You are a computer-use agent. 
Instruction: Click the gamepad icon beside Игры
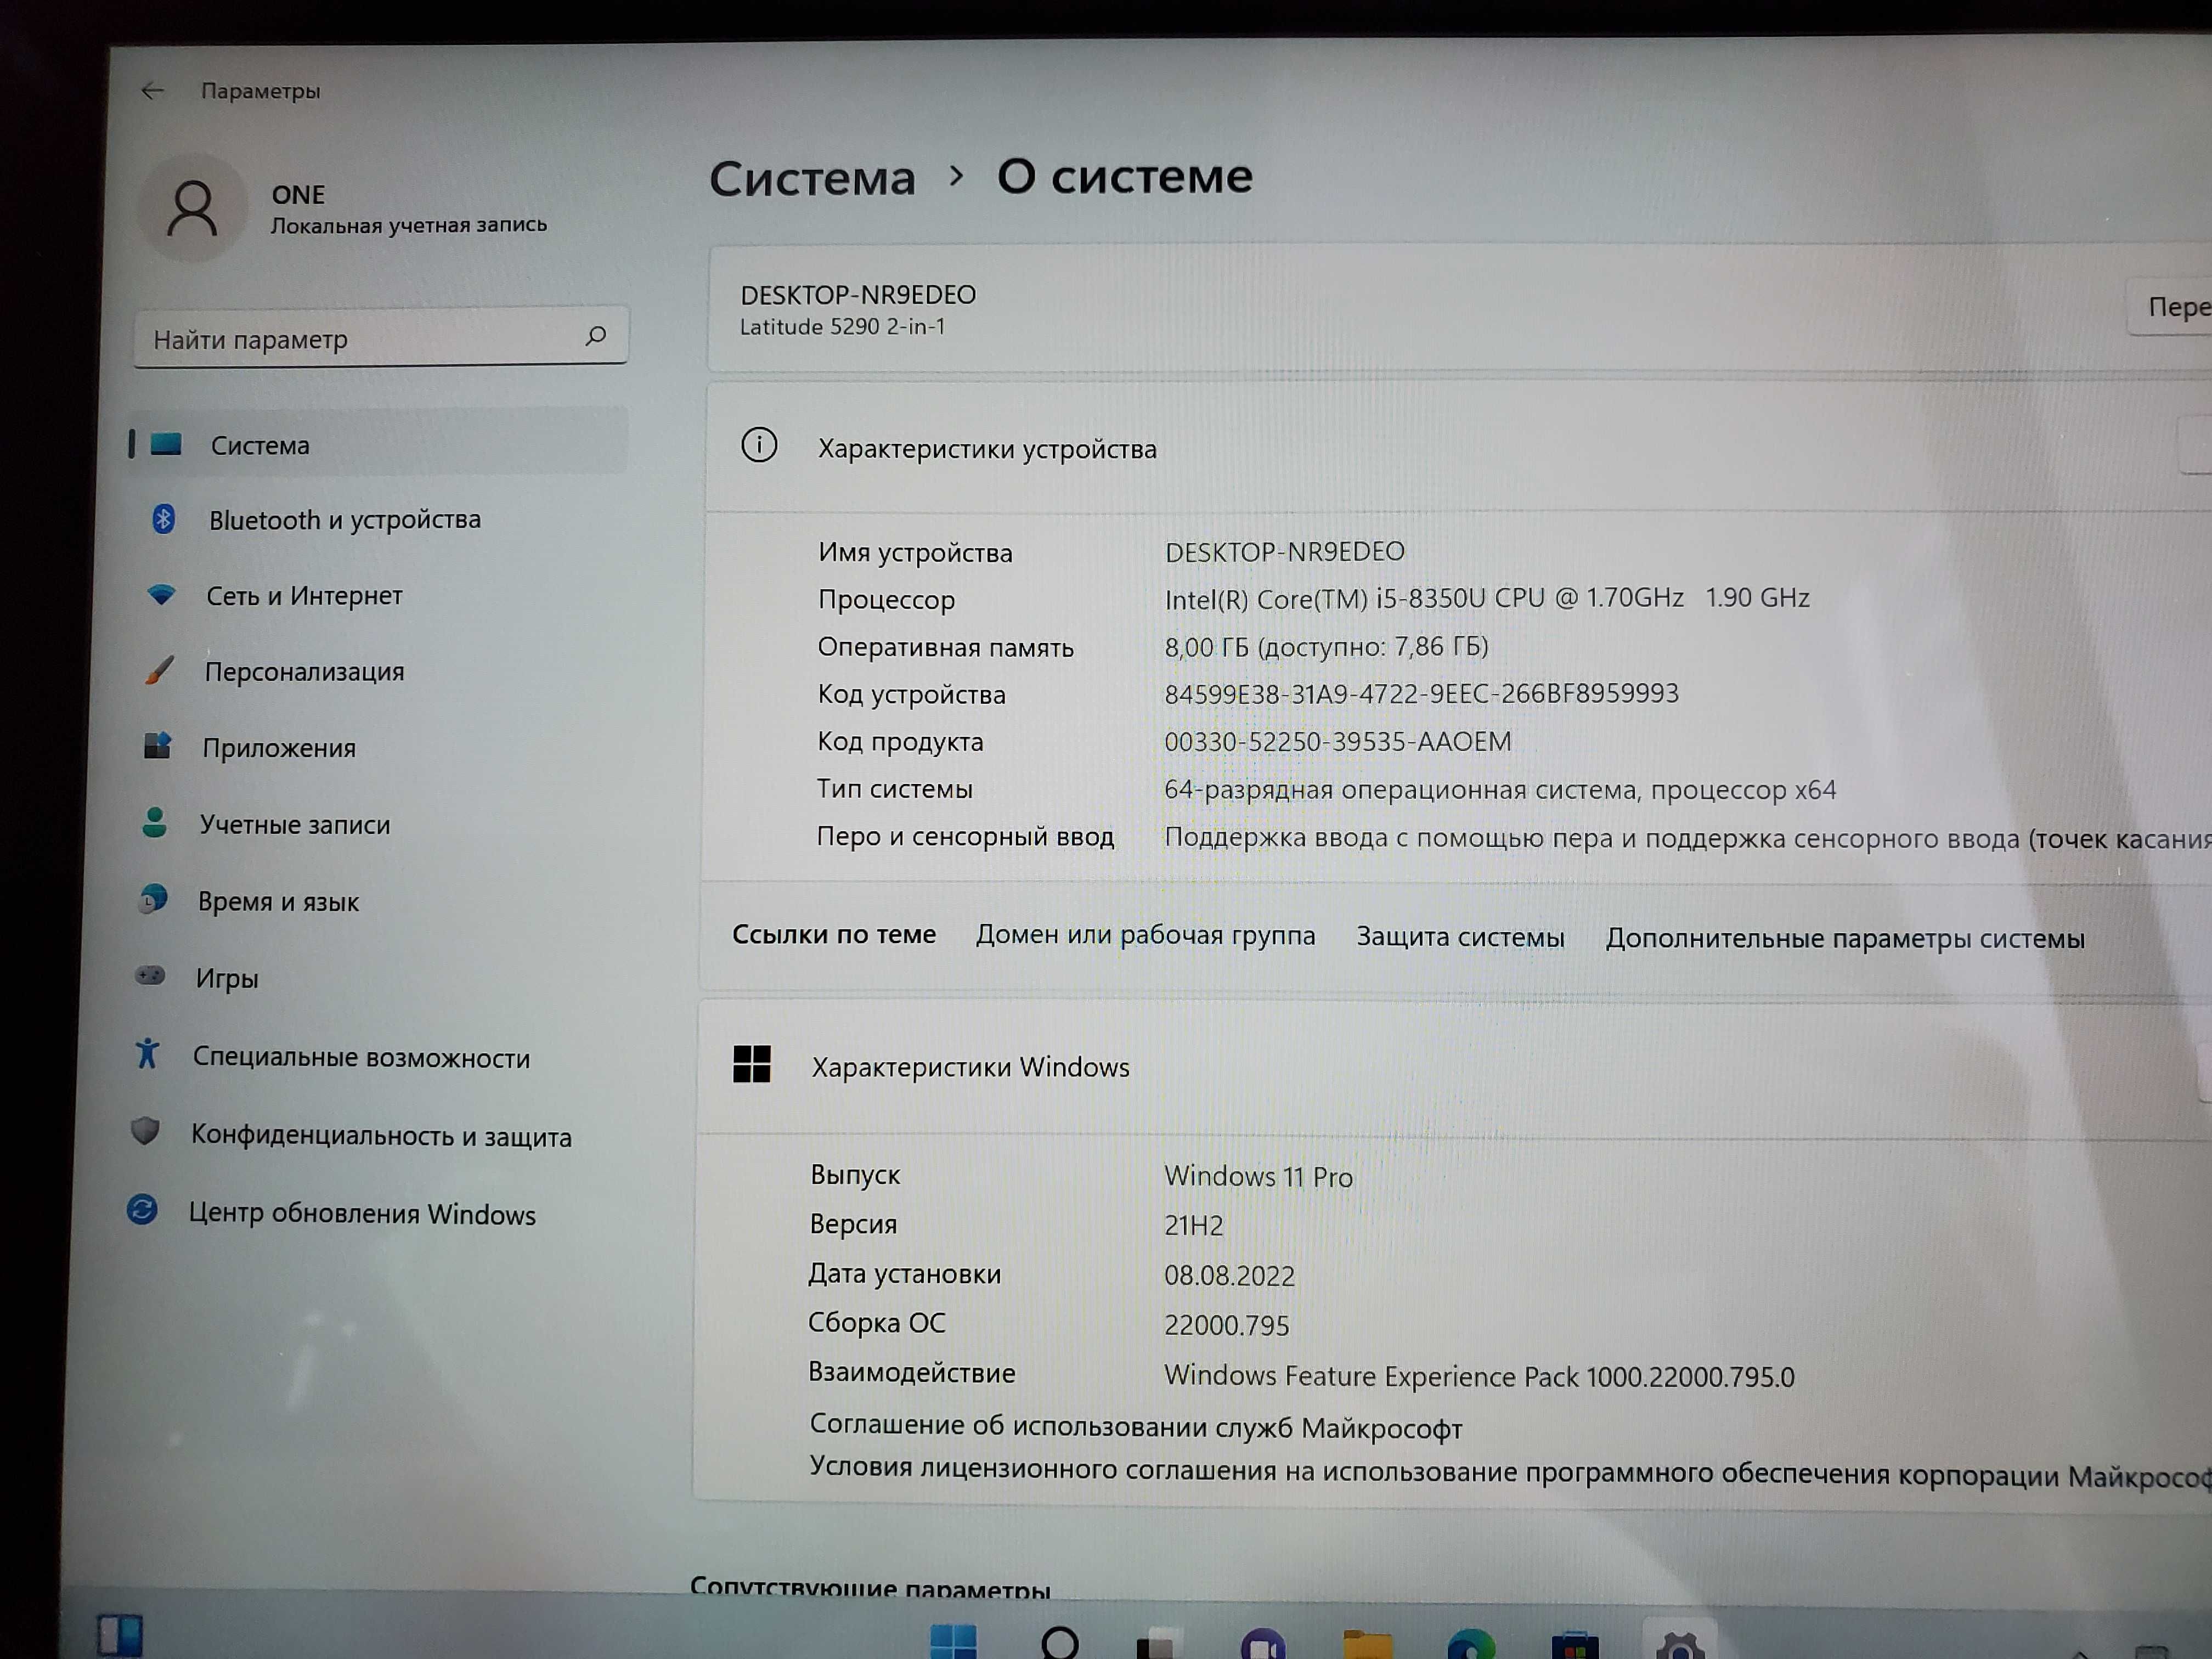click(x=150, y=975)
